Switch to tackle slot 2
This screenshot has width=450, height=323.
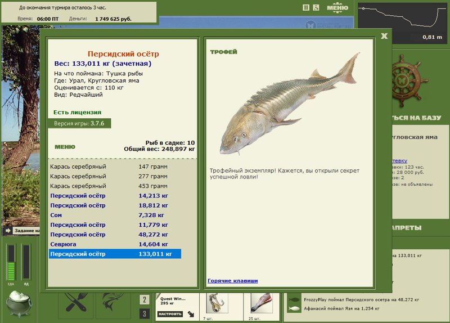145,300
